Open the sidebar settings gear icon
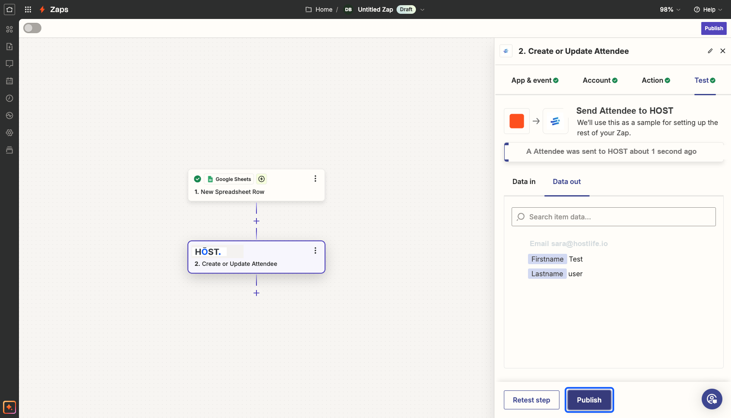731x418 pixels. coord(9,133)
